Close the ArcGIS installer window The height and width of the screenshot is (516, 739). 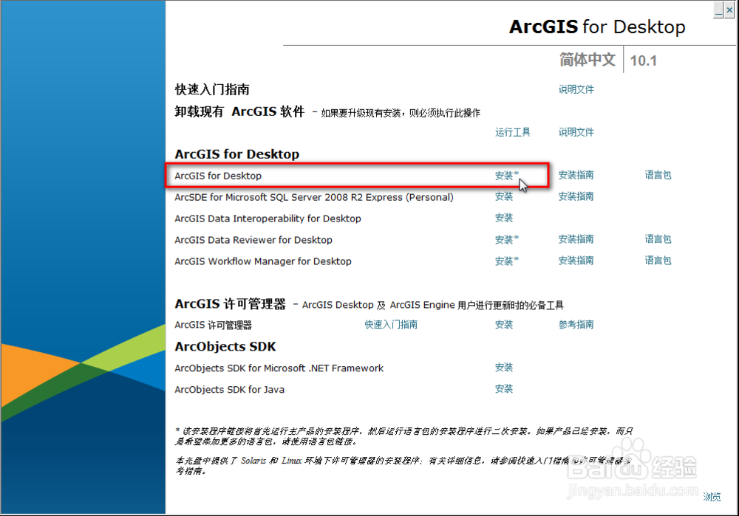(729, 10)
